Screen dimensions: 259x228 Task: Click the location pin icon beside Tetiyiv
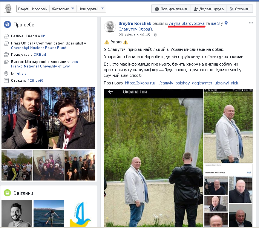point(6,73)
